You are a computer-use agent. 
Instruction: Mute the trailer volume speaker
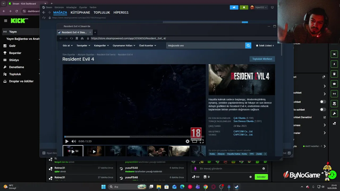tap(74, 141)
